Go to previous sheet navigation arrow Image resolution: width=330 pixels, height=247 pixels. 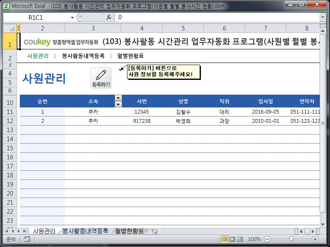pyautogui.click(x=13, y=231)
